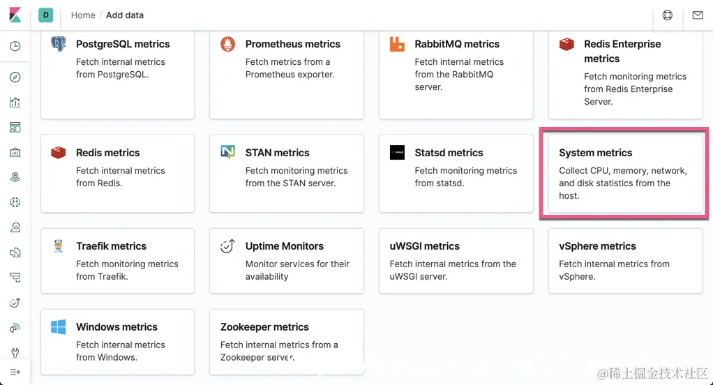Select the System metrics card

click(x=625, y=173)
